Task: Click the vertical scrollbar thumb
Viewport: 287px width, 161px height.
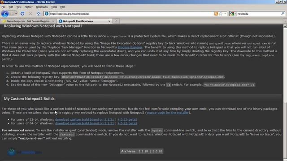Action: [x=285, y=131]
